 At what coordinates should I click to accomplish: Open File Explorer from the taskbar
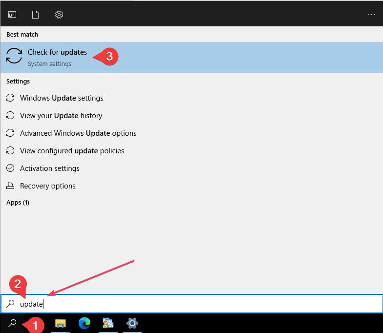pos(61,323)
